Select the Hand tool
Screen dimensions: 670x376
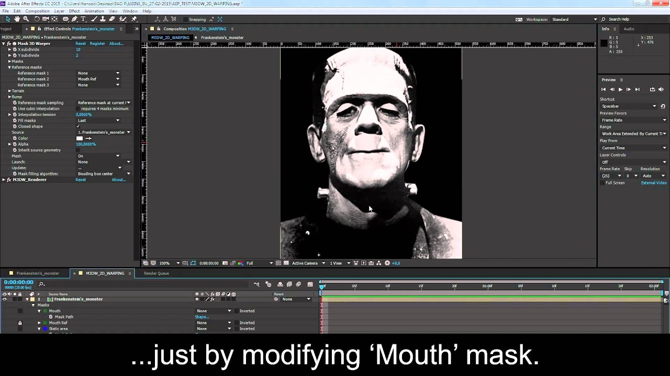[17, 19]
